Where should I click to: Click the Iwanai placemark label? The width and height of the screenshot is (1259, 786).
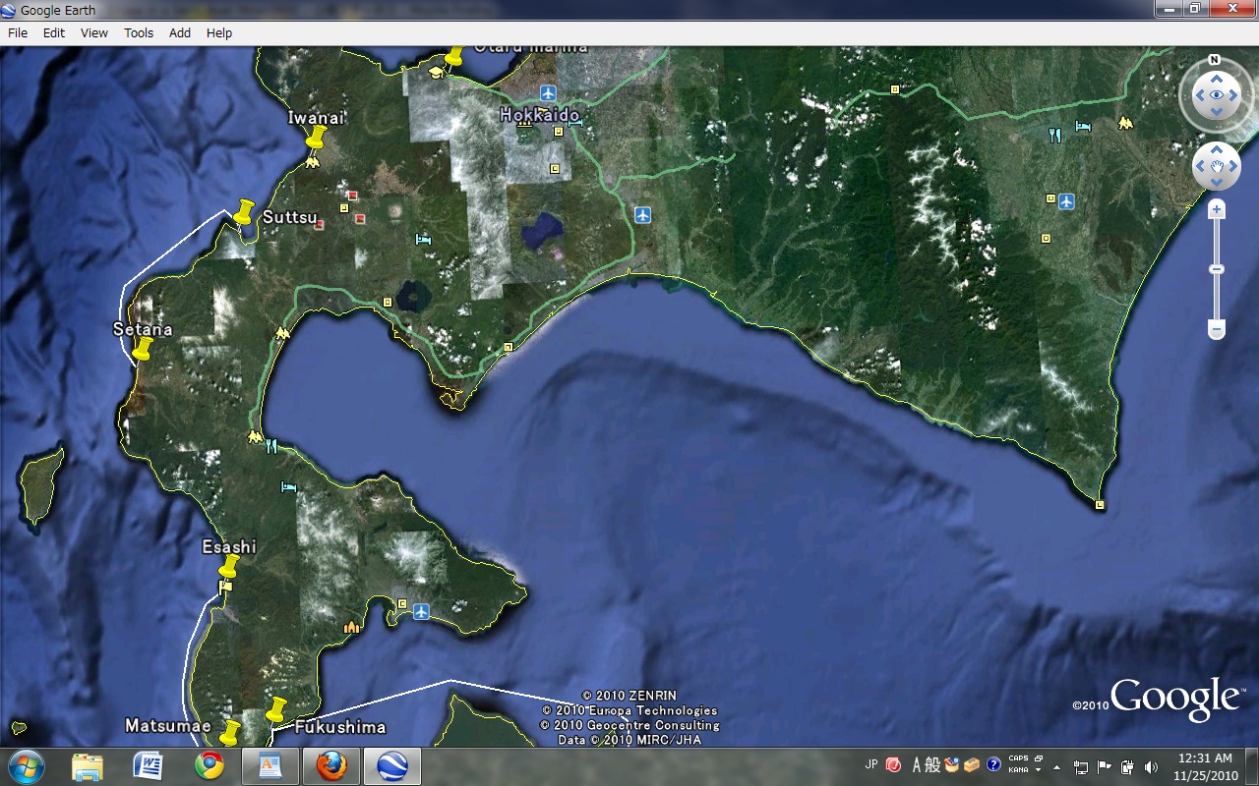pos(317,118)
